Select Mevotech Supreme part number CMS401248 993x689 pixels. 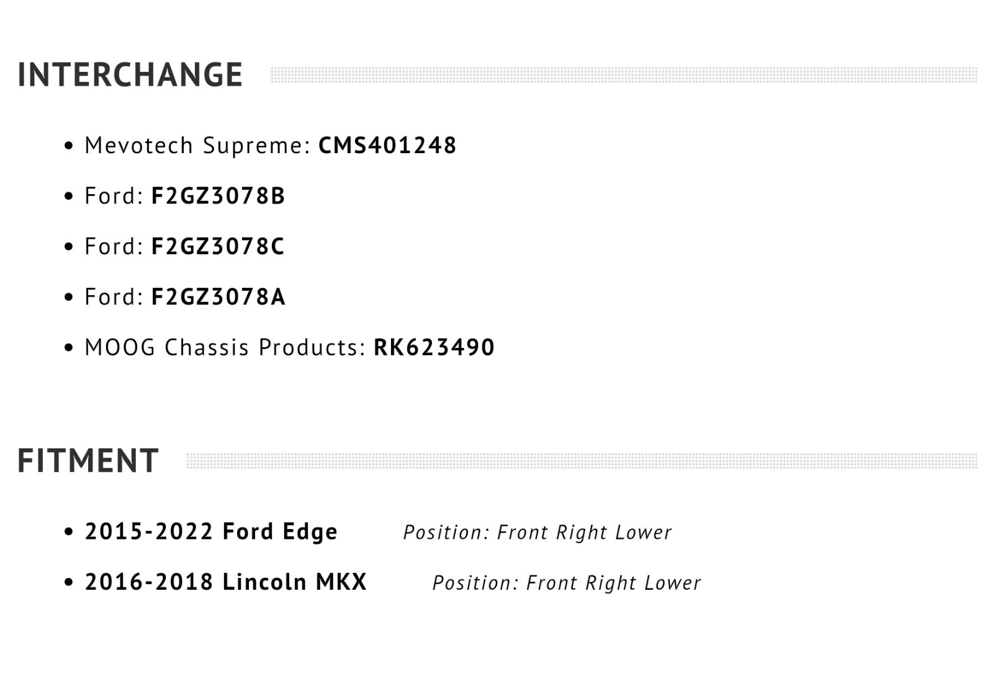pos(387,146)
